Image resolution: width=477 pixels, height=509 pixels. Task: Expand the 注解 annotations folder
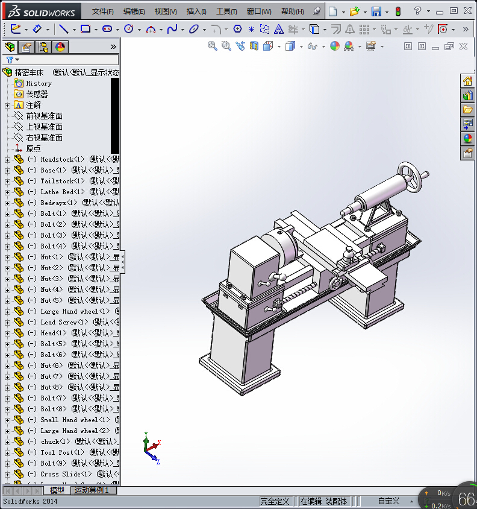7,106
